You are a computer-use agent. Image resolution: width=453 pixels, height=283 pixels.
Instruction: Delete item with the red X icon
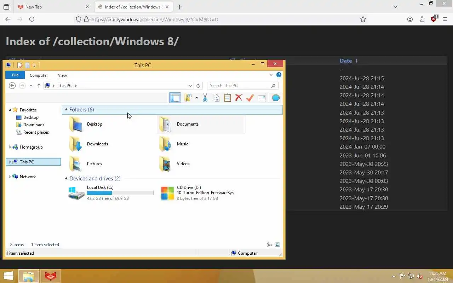point(239,98)
